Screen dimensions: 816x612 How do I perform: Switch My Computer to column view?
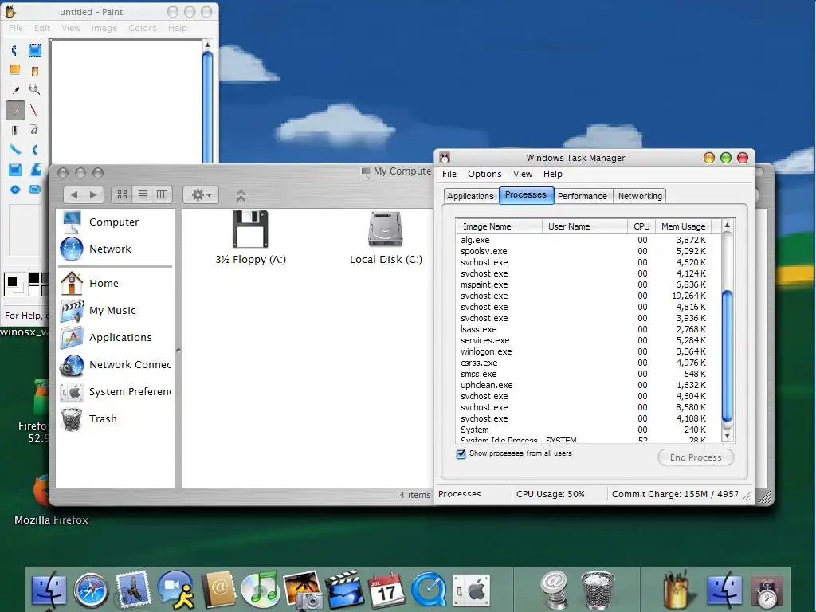click(x=163, y=194)
